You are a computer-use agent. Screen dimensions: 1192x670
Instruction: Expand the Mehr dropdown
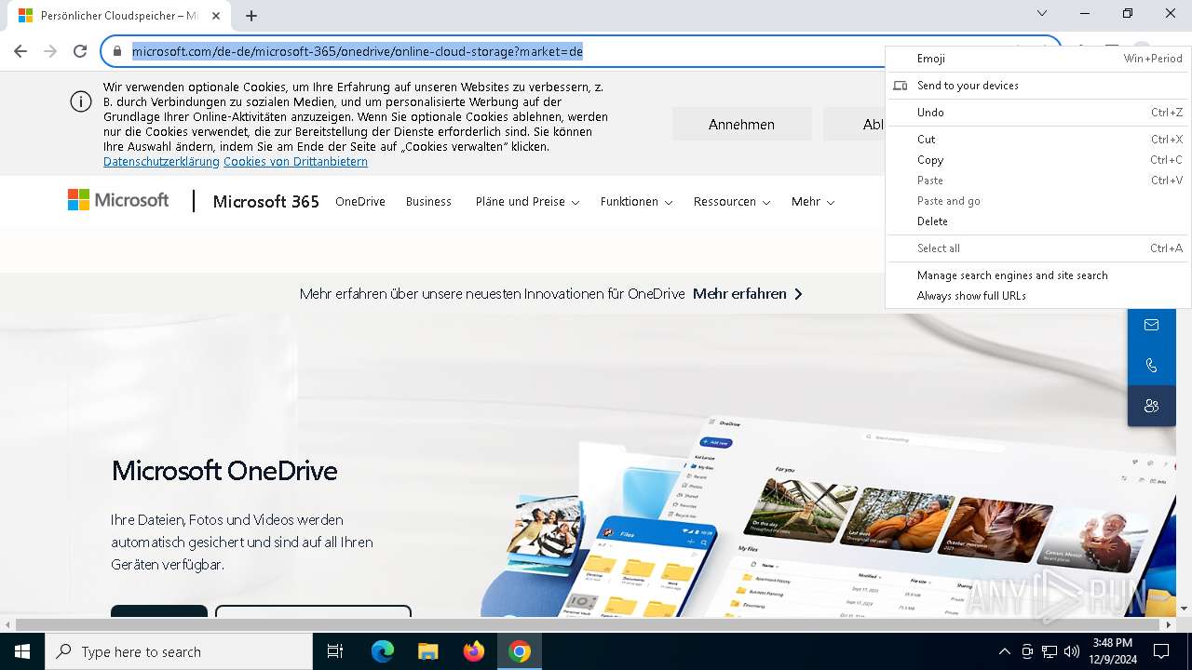pyautogui.click(x=813, y=201)
